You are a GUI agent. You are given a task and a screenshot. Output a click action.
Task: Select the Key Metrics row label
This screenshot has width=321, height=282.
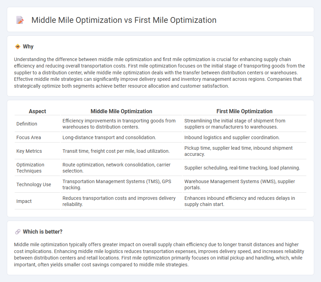(x=29, y=151)
